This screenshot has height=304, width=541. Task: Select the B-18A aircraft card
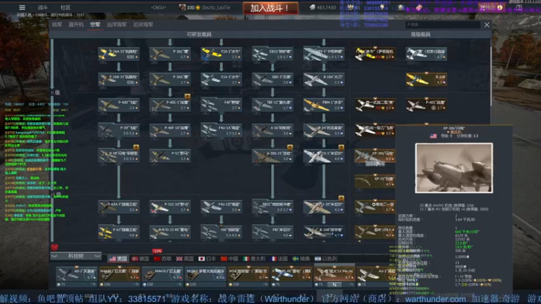(x=324, y=79)
